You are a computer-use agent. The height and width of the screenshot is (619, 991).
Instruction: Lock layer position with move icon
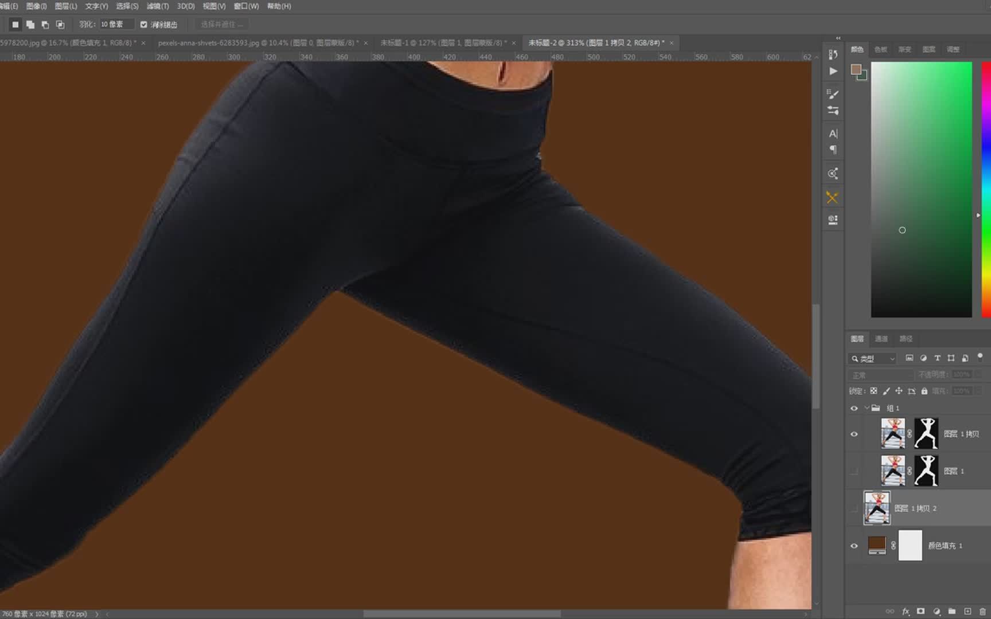pos(899,391)
